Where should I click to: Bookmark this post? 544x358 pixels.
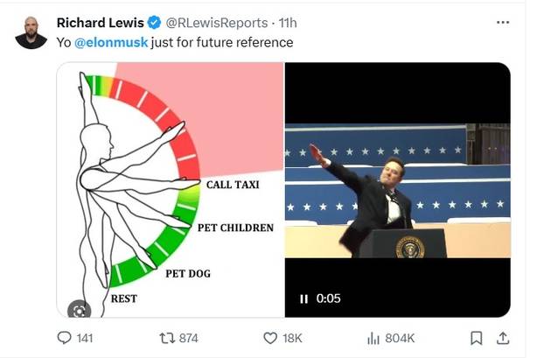coord(476,338)
